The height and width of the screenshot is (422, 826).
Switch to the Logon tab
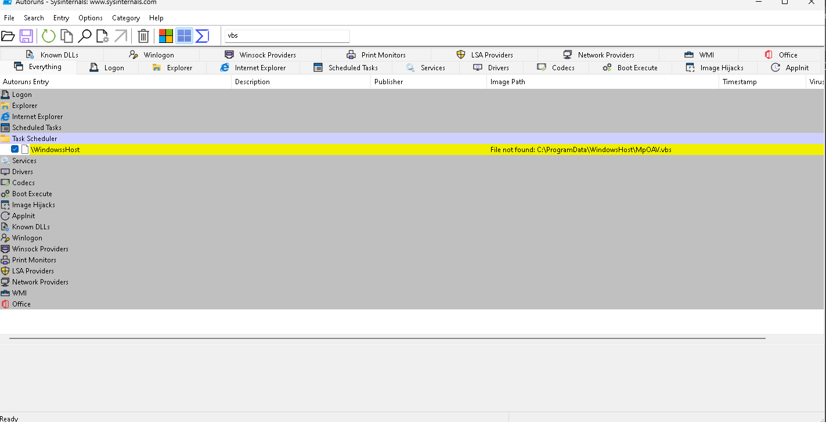pos(107,68)
